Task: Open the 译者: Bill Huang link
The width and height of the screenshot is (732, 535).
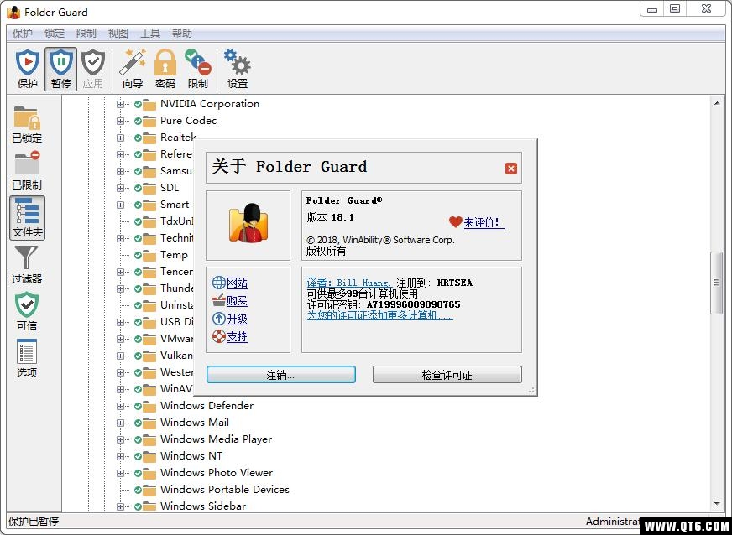Action: coord(349,283)
